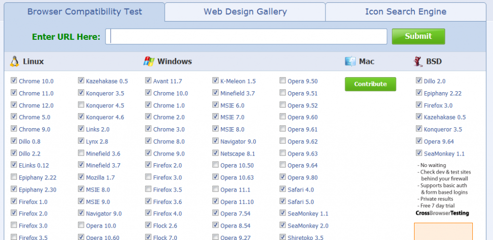Image resolution: width=493 pixels, height=240 pixels.
Task: Uncheck Firefox 4.0 checkbox
Action: [x=148, y=213]
